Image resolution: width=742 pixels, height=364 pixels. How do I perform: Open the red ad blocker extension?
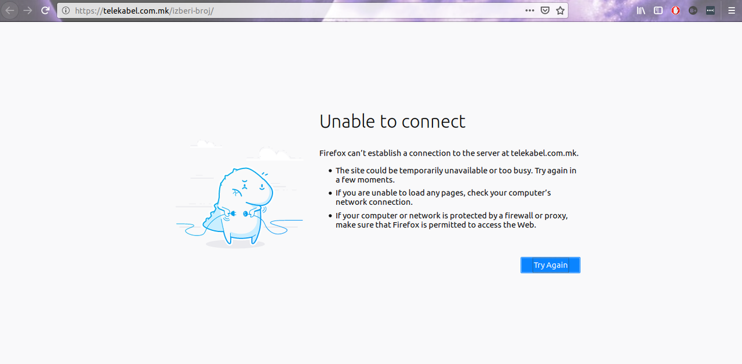(x=675, y=10)
